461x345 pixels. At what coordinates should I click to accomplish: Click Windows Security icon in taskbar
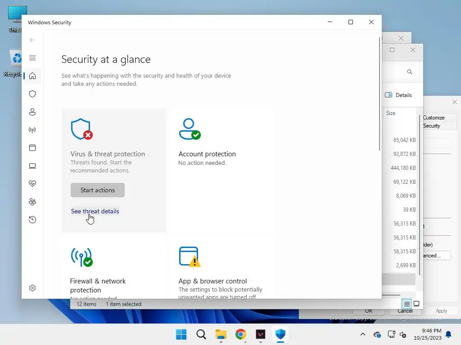tap(280, 334)
